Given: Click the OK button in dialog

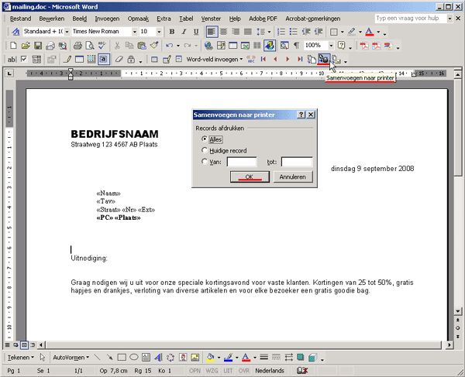Looking at the screenshot, I should pos(249,177).
